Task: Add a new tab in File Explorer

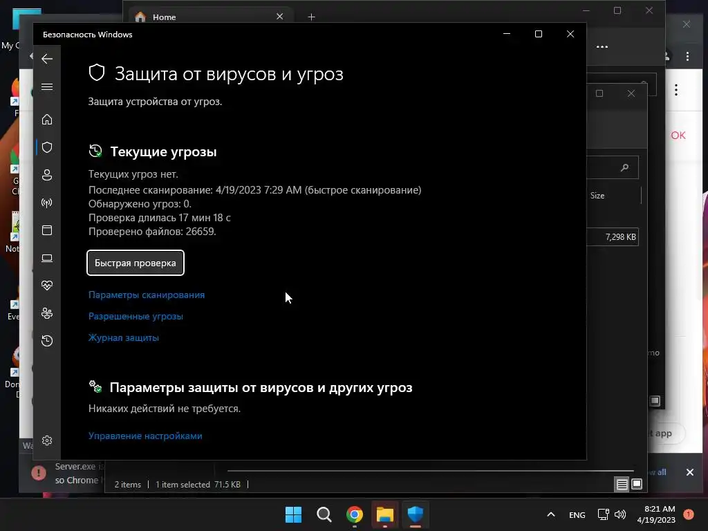Action: tap(311, 17)
